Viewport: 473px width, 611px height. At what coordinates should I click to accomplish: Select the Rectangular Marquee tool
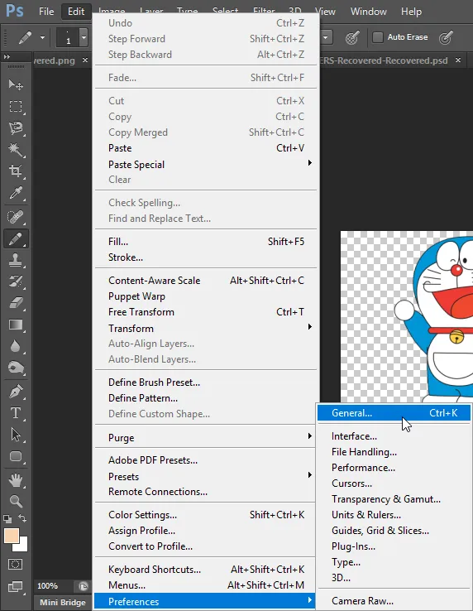16,106
